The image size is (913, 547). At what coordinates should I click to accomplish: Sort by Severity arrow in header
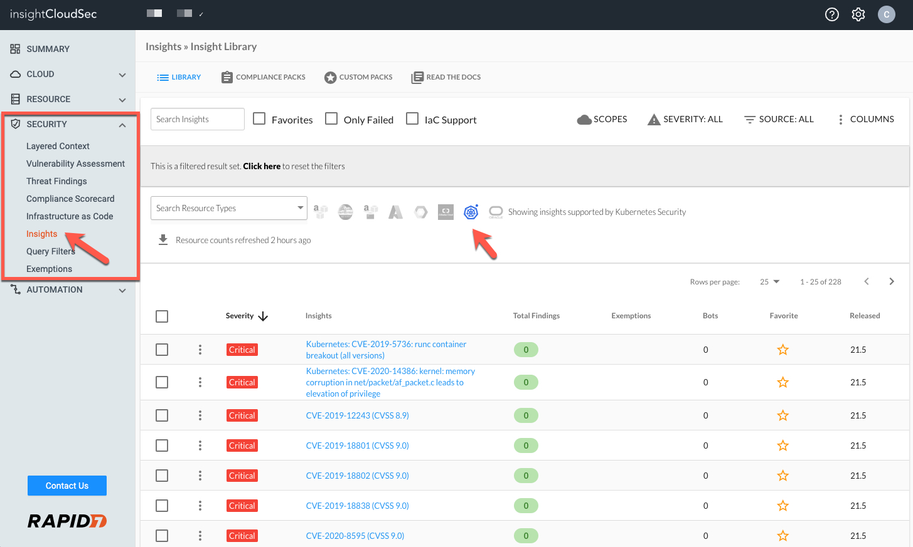coord(263,316)
